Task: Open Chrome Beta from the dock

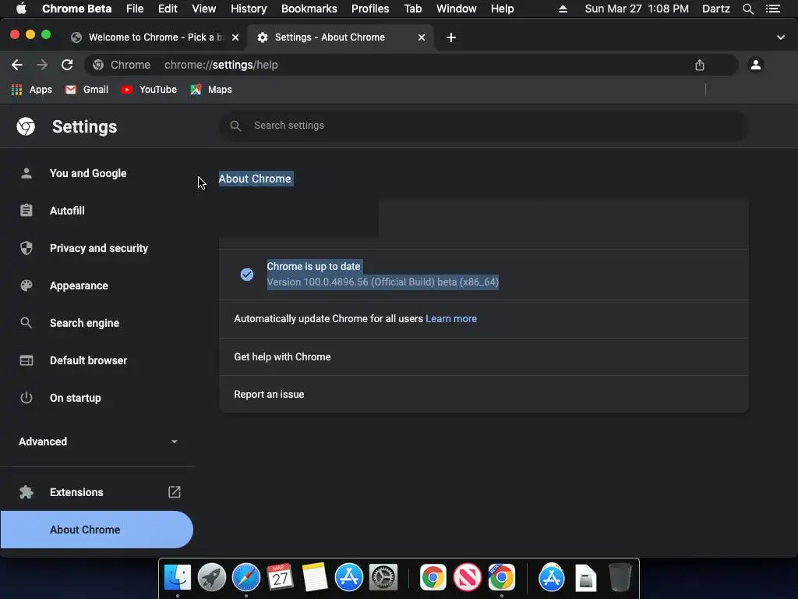Action: tap(501, 577)
